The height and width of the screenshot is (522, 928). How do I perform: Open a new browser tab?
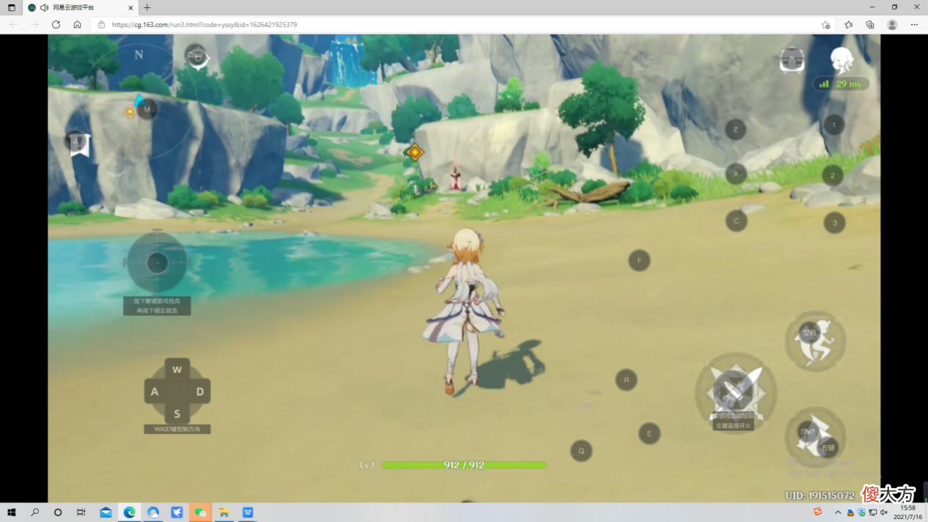click(x=147, y=7)
